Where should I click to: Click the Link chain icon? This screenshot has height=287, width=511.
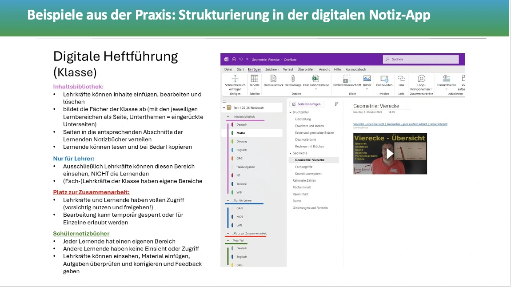(401, 79)
